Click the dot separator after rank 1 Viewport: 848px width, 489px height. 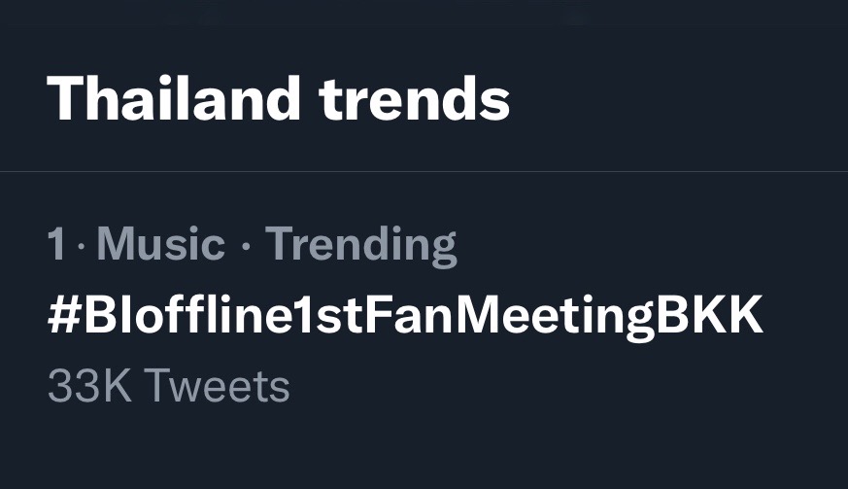(82, 246)
